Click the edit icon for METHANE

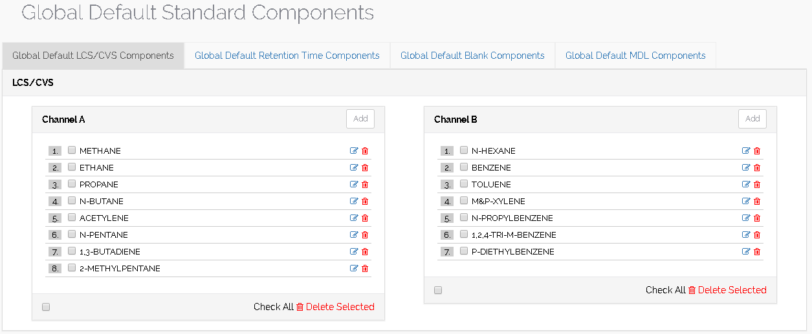click(354, 151)
